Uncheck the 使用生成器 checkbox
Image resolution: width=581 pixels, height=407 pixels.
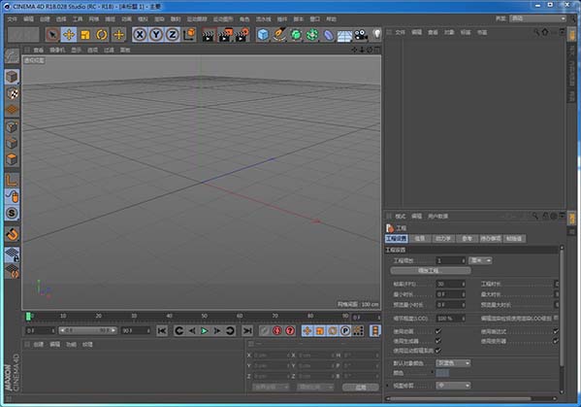point(438,341)
